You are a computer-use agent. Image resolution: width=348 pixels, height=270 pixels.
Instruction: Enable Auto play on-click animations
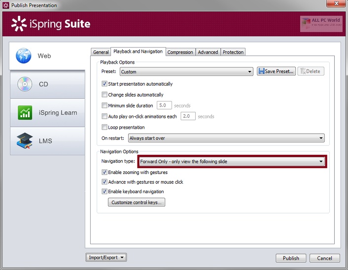(x=104, y=116)
